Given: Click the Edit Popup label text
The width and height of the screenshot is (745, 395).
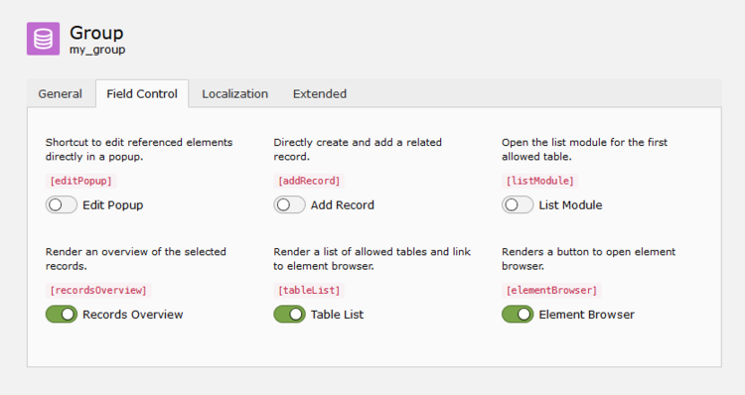Looking at the screenshot, I should (x=113, y=205).
